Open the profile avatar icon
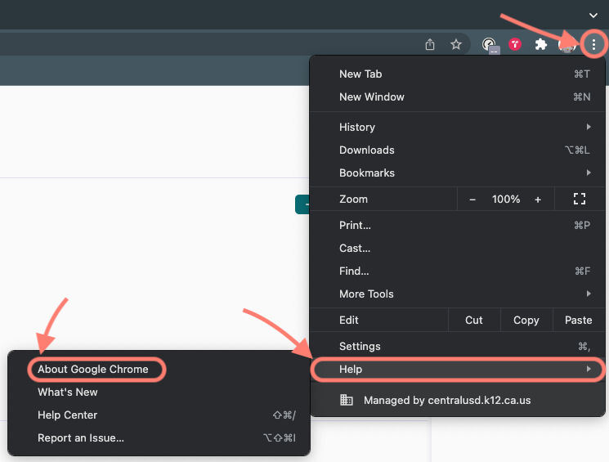The width and height of the screenshot is (609, 462). click(566, 45)
